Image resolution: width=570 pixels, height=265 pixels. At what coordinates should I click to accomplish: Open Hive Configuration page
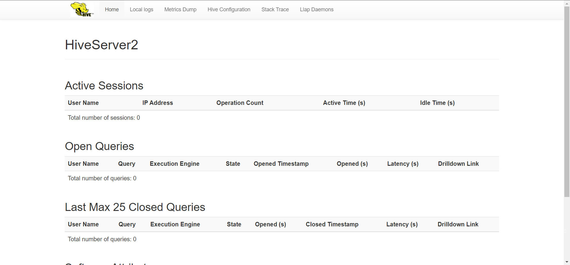229,10
